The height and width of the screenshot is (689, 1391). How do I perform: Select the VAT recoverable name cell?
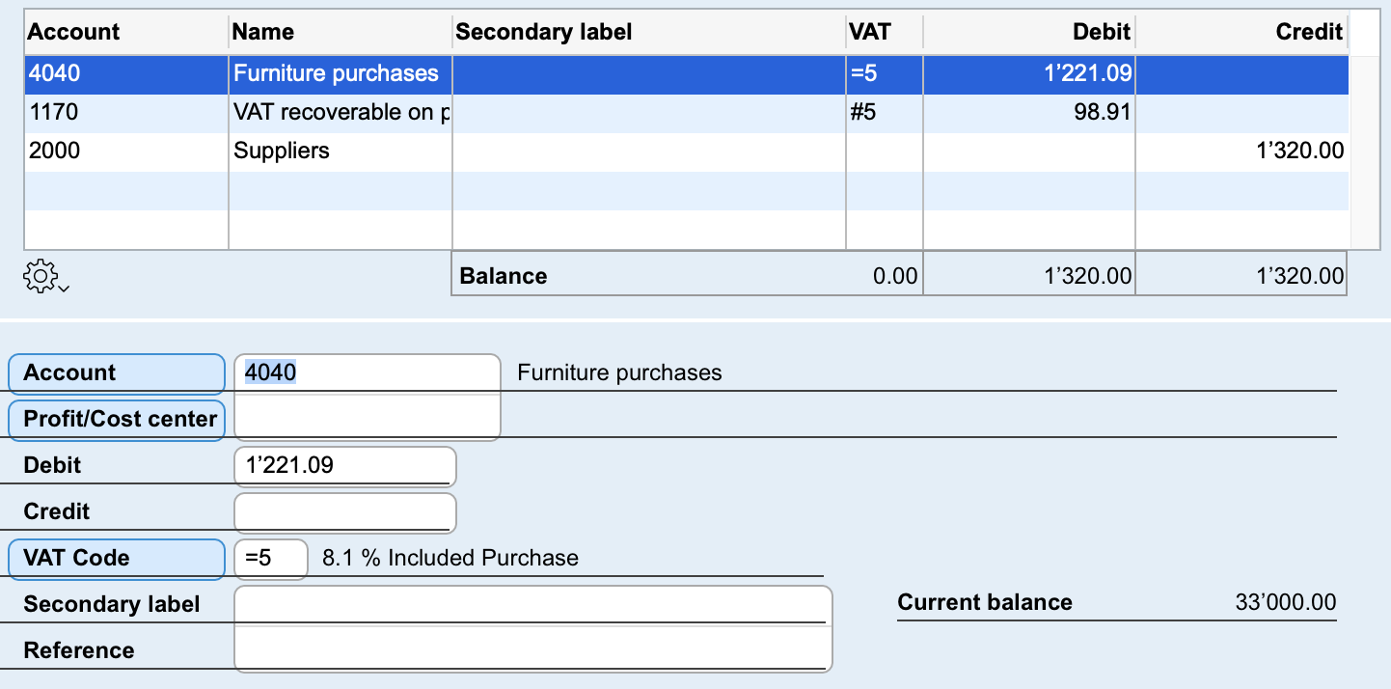pyautogui.click(x=341, y=113)
